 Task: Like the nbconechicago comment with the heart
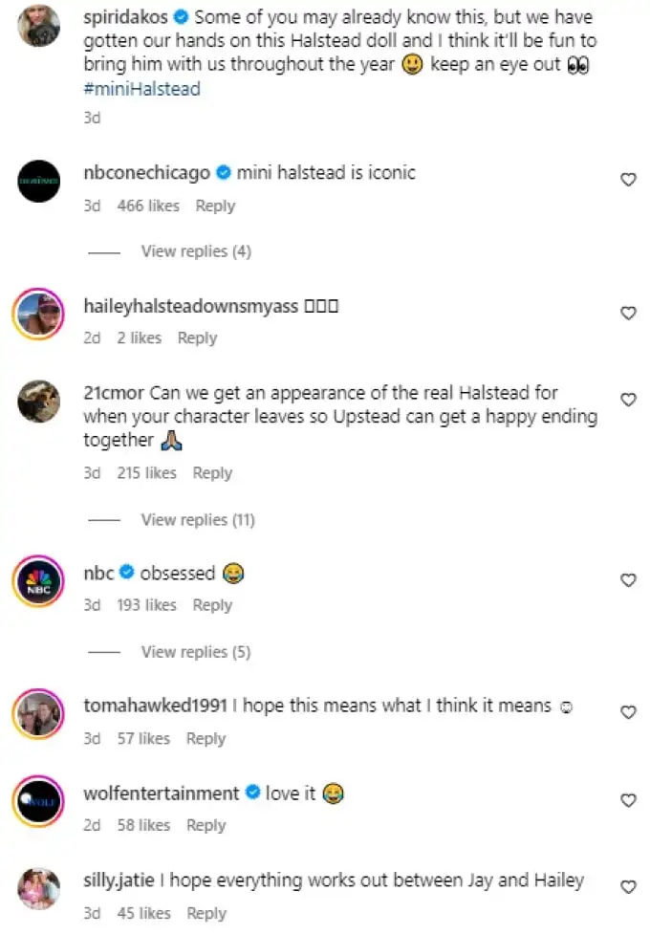pos(629,180)
